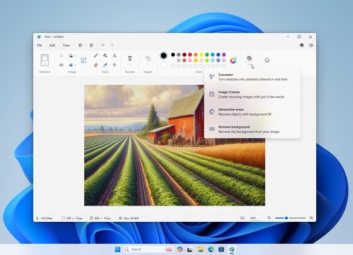Screen dimensions: 353x255
Task: Open the zoom percentage dropdown
Action: coord(255,218)
